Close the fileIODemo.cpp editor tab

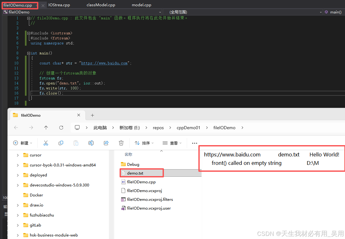point(43,6)
